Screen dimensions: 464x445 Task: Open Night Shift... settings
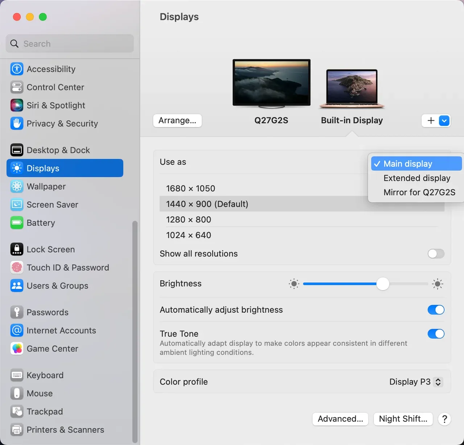pyautogui.click(x=403, y=419)
